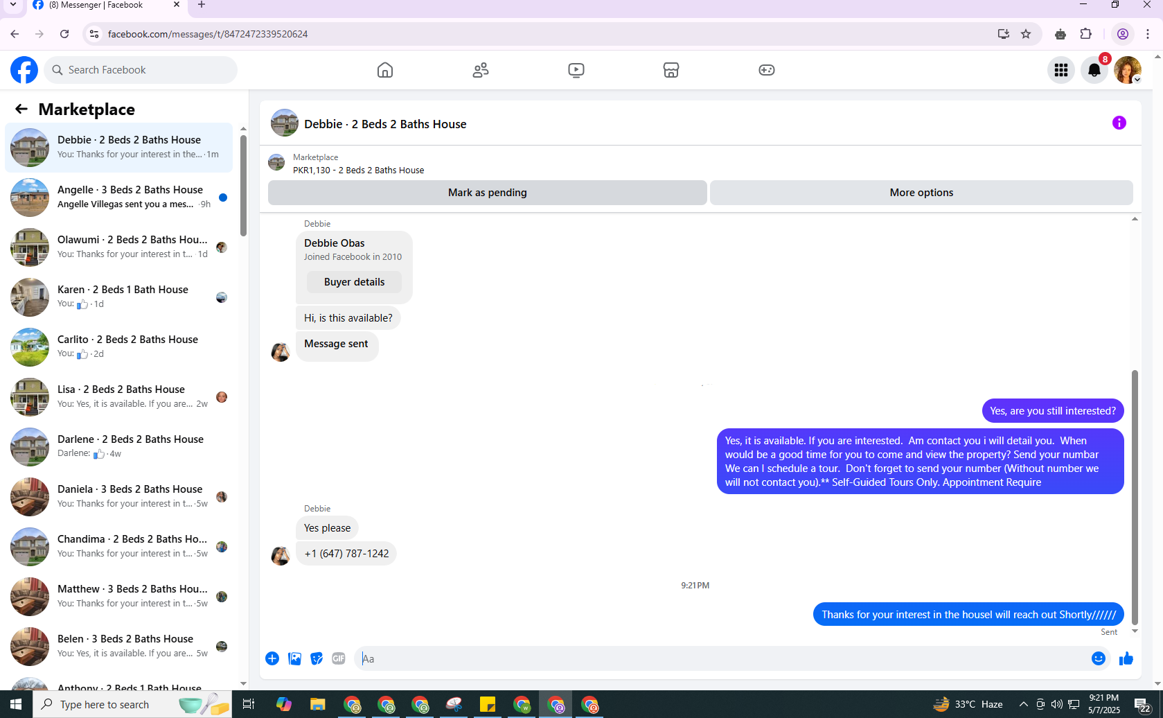The height and width of the screenshot is (718, 1163).
Task: Open the Belen 3 Beds 2 Baths conversation
Action: pyautogui.click(x=118, y=646)
